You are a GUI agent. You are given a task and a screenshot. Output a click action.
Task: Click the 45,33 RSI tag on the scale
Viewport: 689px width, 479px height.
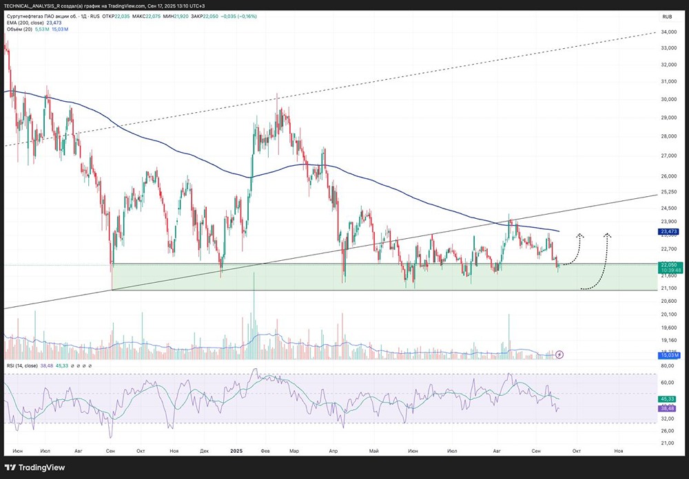668,399
